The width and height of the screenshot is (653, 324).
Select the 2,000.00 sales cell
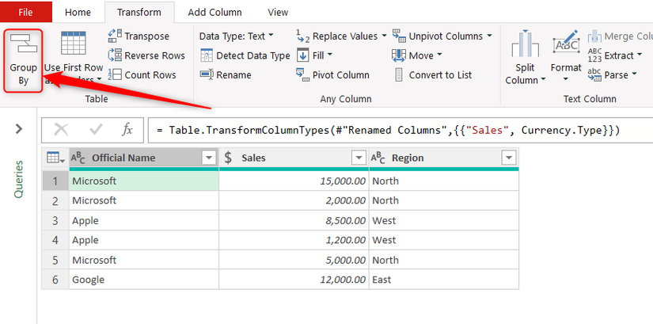pyautogui.click(x=294, y=200)
